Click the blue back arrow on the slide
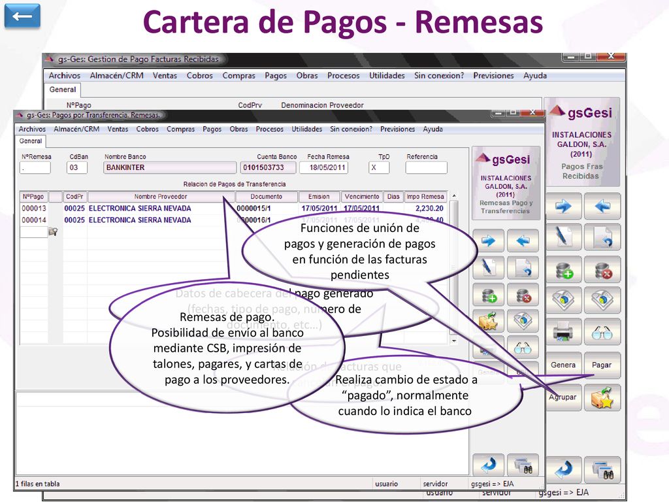 click(22, 16)
